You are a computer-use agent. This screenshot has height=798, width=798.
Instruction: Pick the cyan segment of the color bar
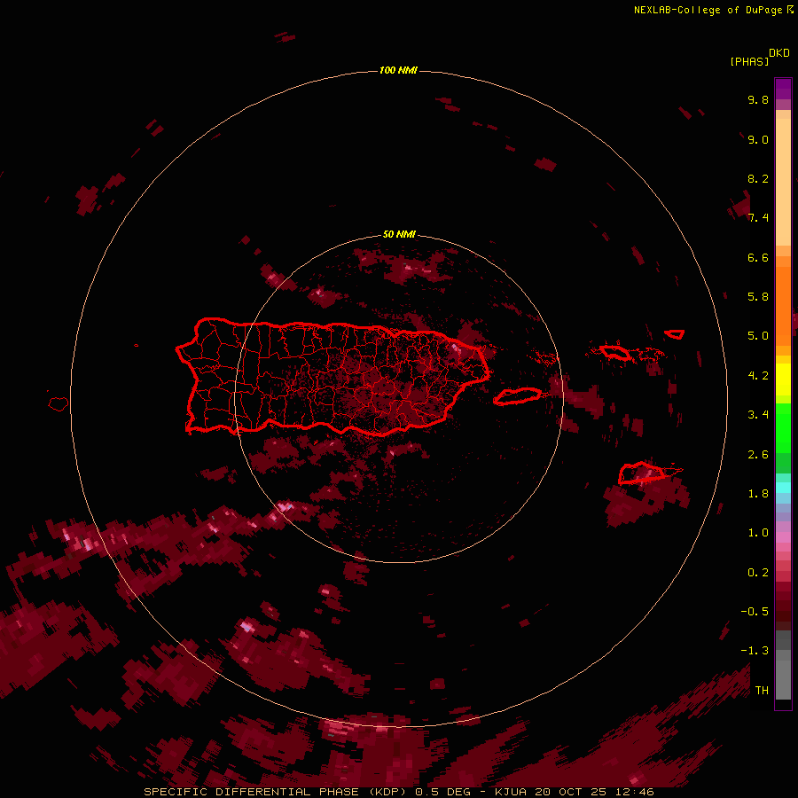[x=783, y=488]
